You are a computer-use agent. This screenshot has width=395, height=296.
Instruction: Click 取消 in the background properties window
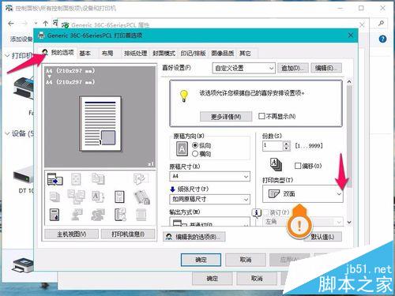[257, 279]
